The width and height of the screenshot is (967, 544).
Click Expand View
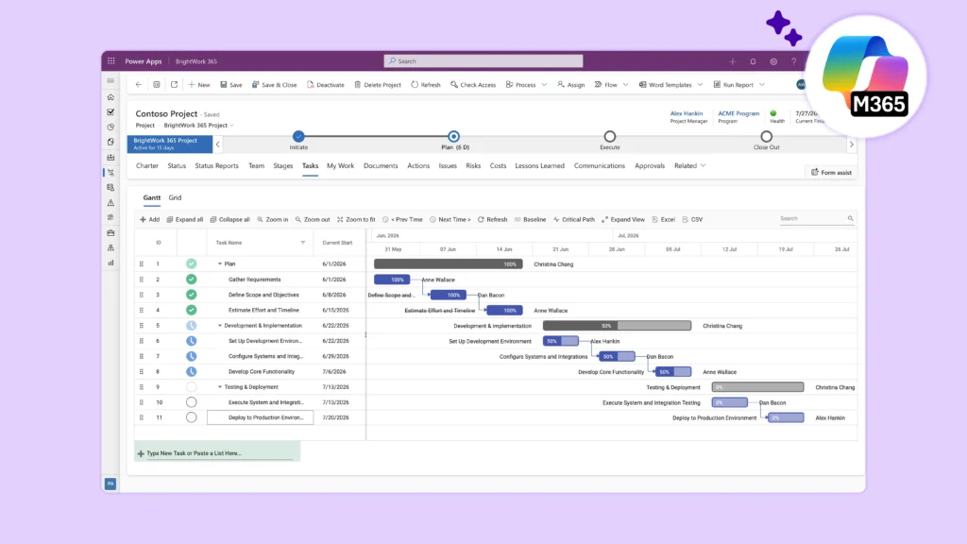click(x=623, y=219)
